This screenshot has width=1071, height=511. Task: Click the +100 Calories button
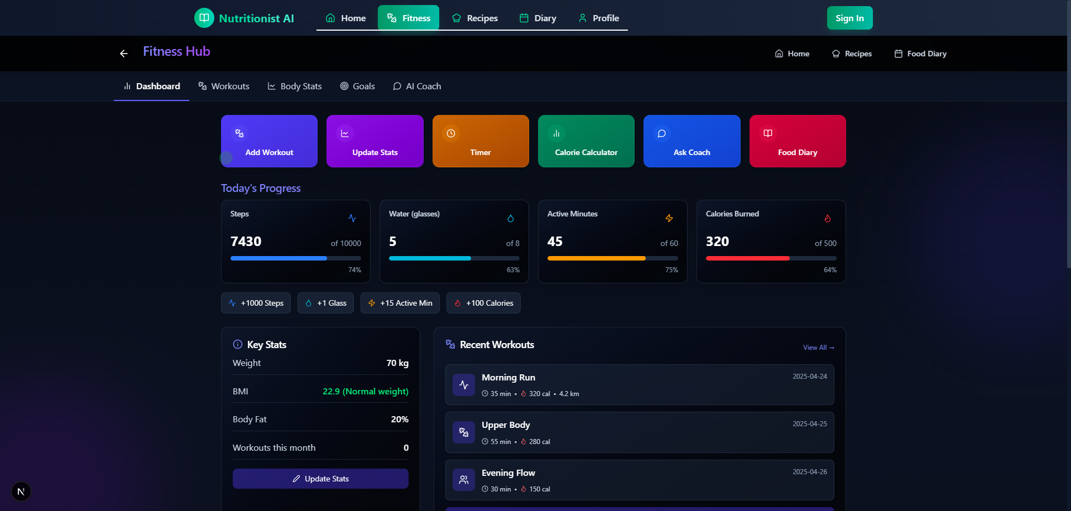[483, 303]
